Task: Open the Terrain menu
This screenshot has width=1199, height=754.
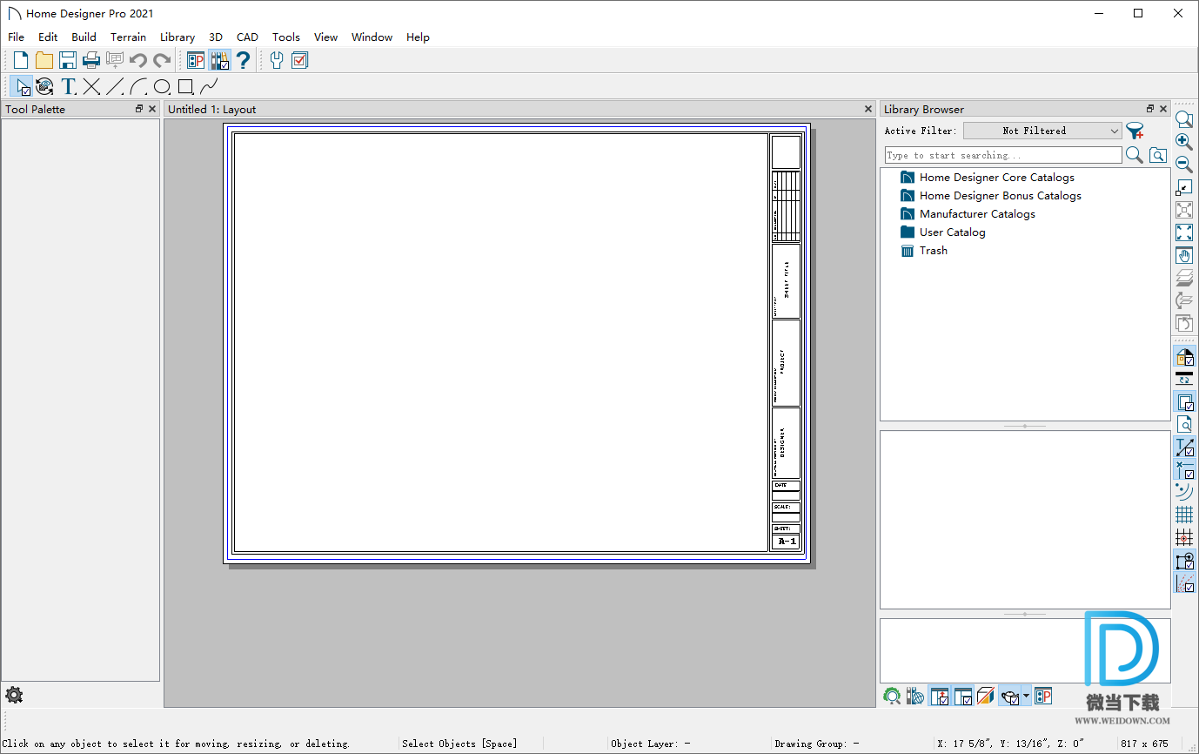Action: pos(128,37)
